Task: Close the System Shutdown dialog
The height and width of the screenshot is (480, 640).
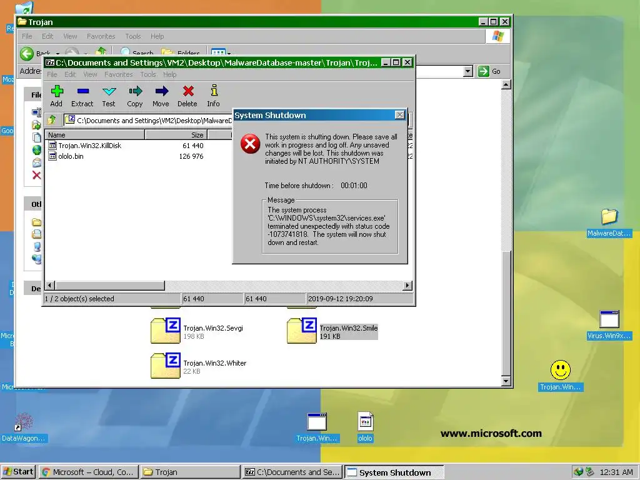Action: click(400, 115)
